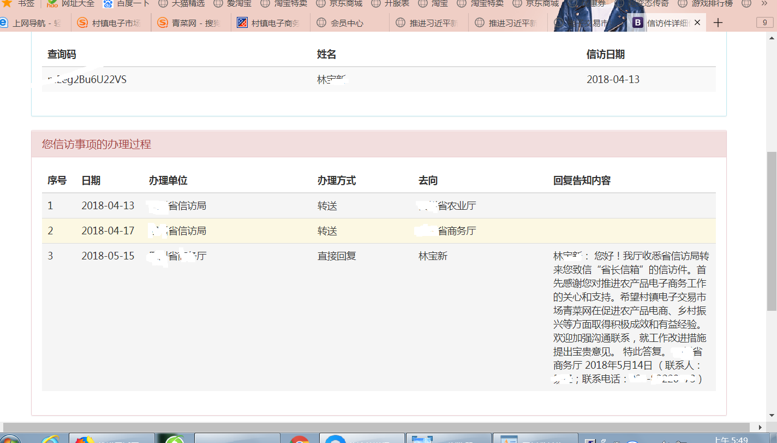Open the 网址大全 bookmark
The width and height of the screenshot is (777, 443).
pos(71,3)
